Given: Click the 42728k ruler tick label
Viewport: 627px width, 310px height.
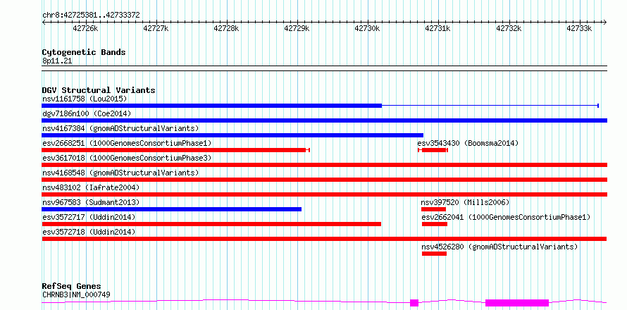Looking at the screenshot, I should (x=227, y=29).
